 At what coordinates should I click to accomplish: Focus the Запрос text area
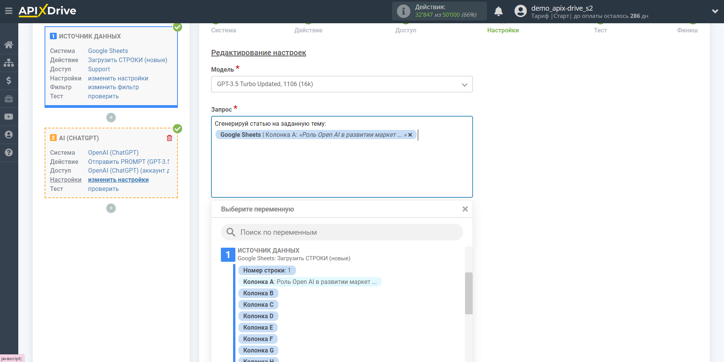pos(342,157)
